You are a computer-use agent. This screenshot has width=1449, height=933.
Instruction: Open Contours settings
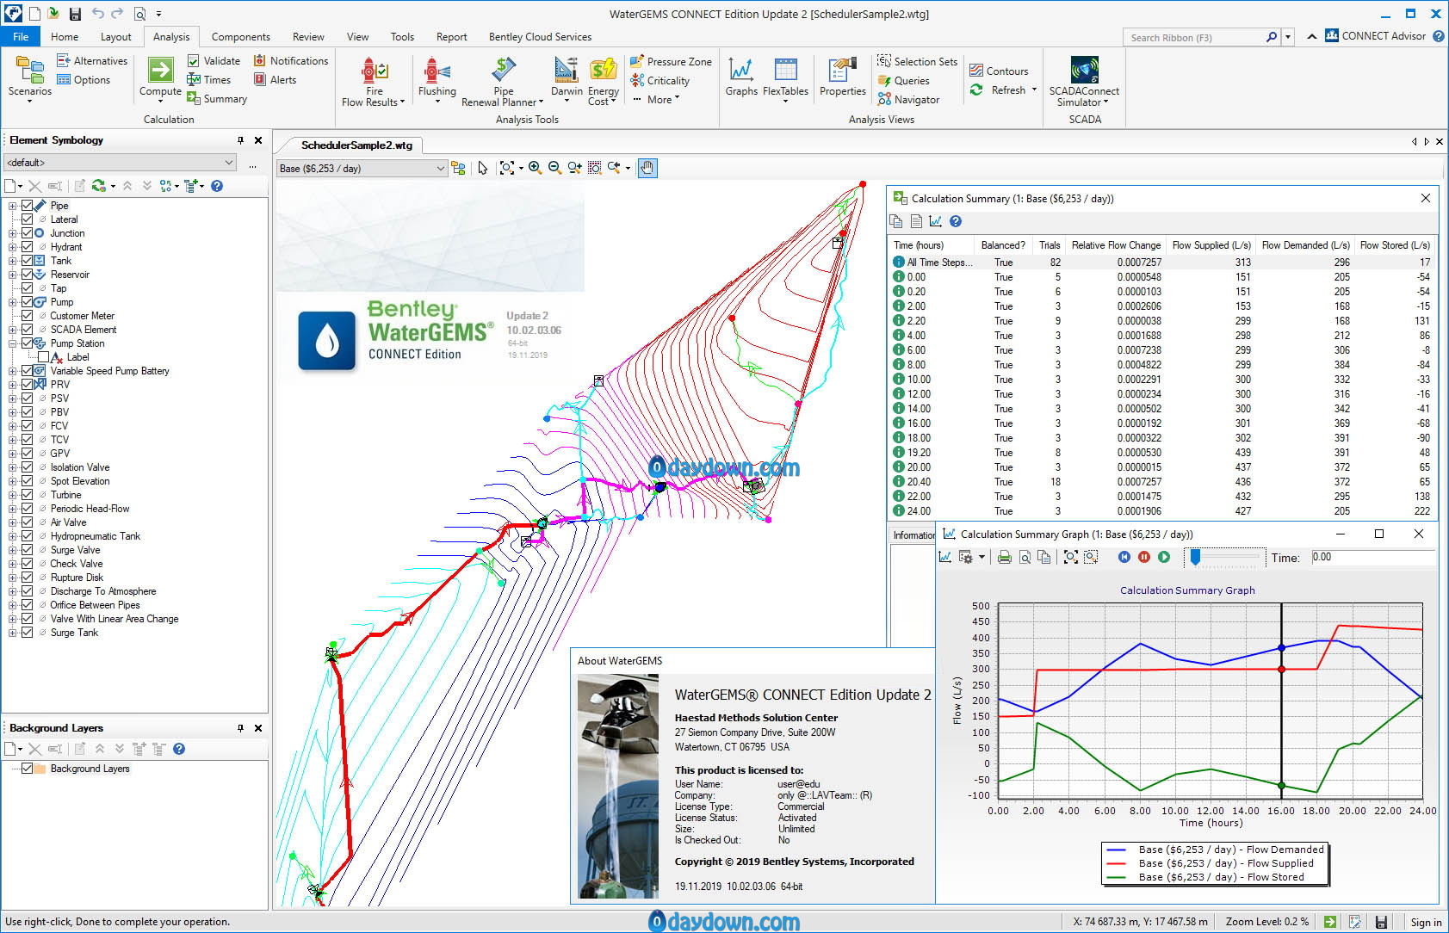(999, 71)
